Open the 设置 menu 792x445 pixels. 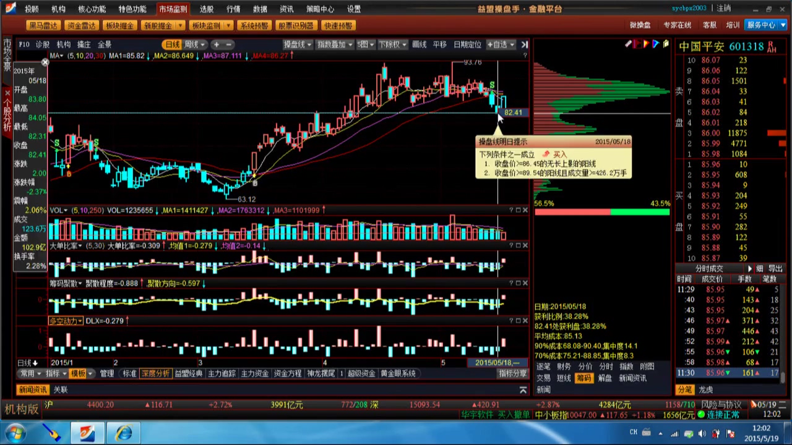pos(353,9)
